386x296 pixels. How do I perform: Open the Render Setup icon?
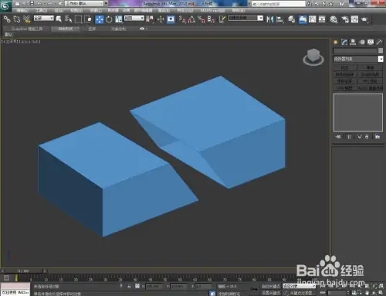pyautogui.click(x=345, y=19)
